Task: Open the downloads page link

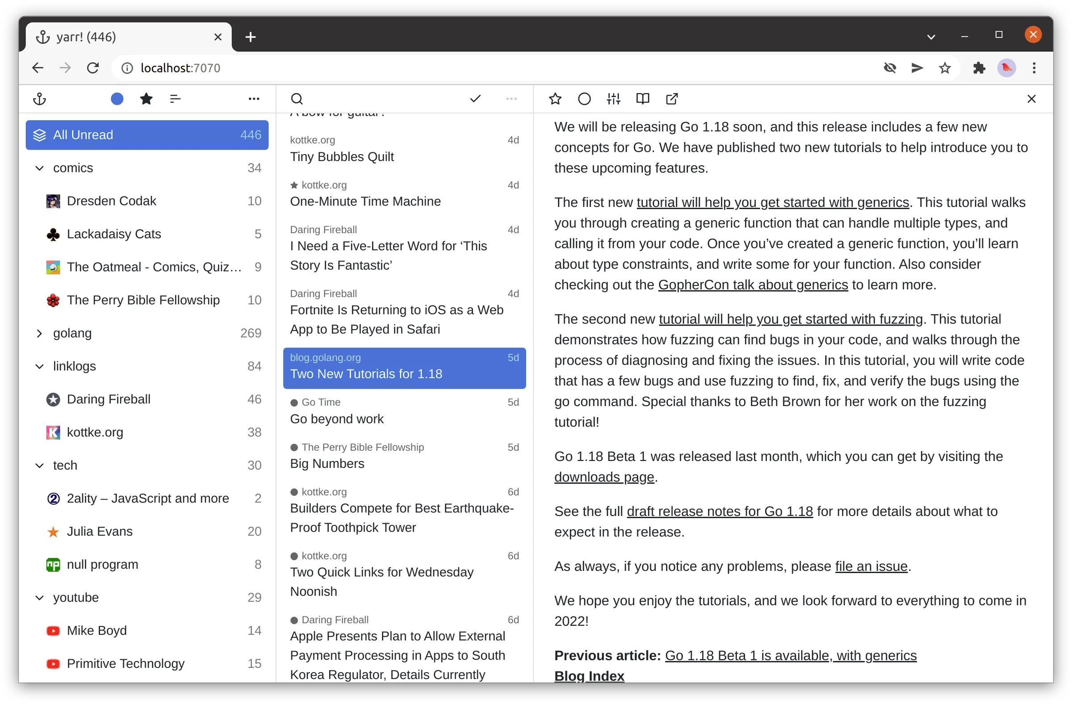Action: [604, 477]
